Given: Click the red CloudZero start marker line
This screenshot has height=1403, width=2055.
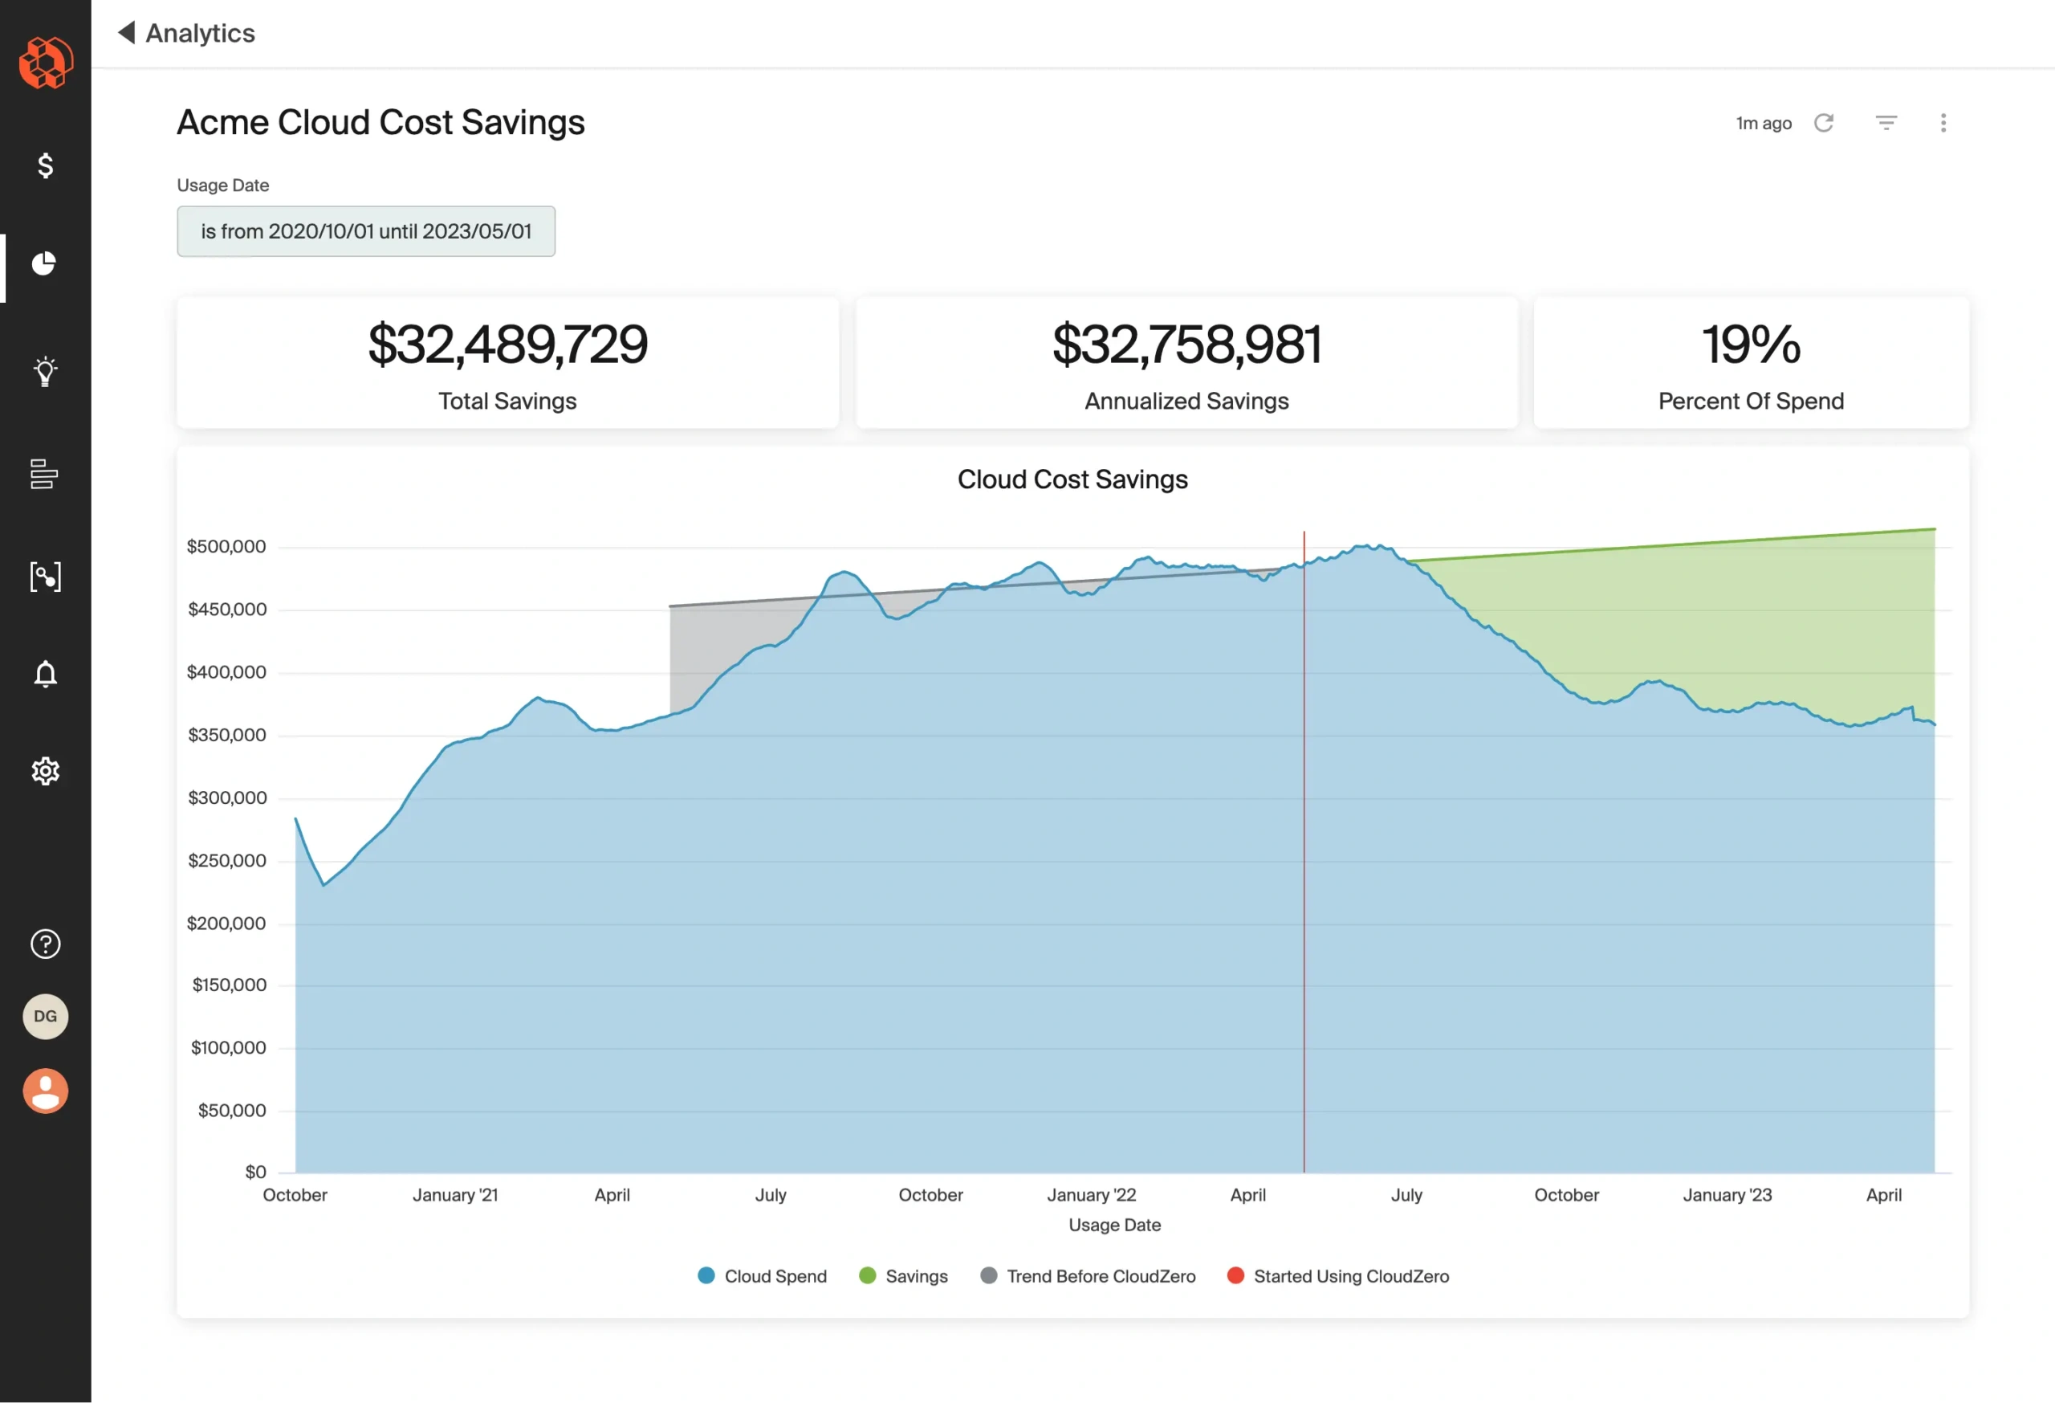Looking at the screenshot, I should pos(1304,852).
